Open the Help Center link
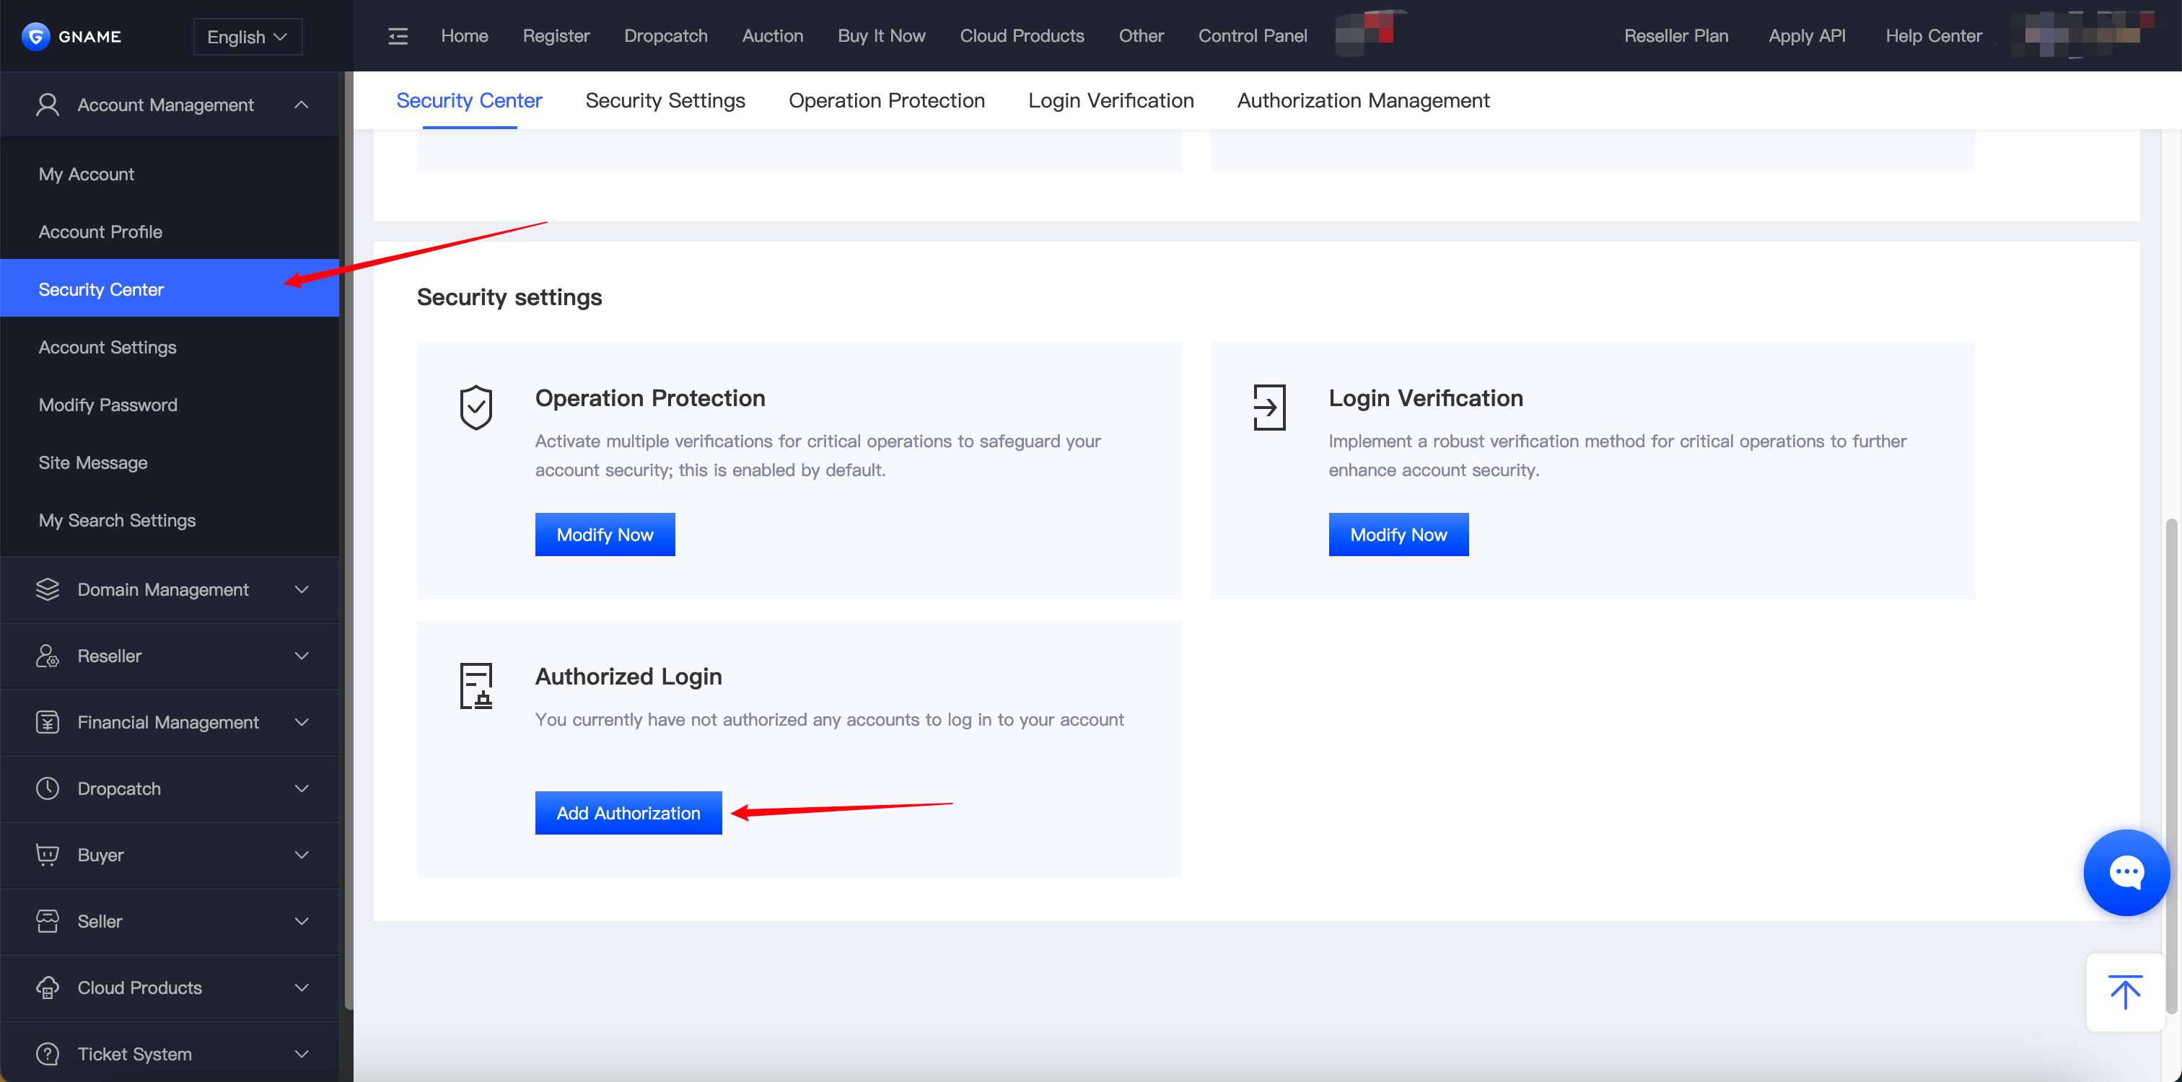Image resolution: width=2182 pixels, height=1082 pixels. pyautogui.click(x=1933, y=36)
